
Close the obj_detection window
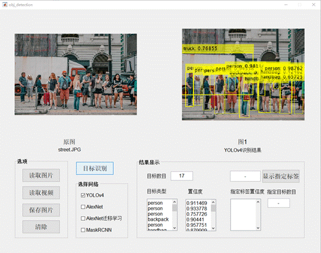313,5
